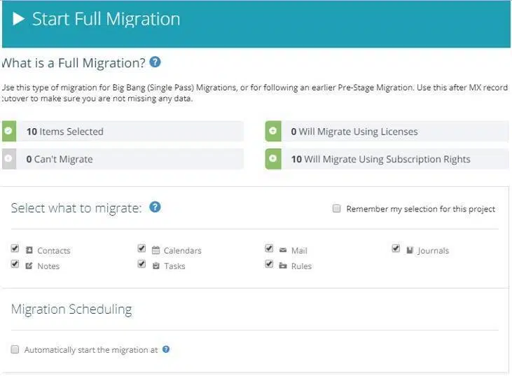This screenshot has width=512, height=376.
Task: Click the play triangle beside Start Full Migration
Action: (19, 19)
